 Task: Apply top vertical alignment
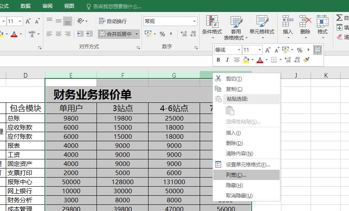(x=50, y=21)
